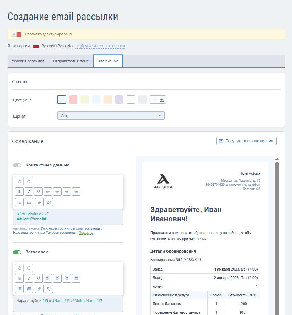Justify text in Контактные данные editor

76,192
